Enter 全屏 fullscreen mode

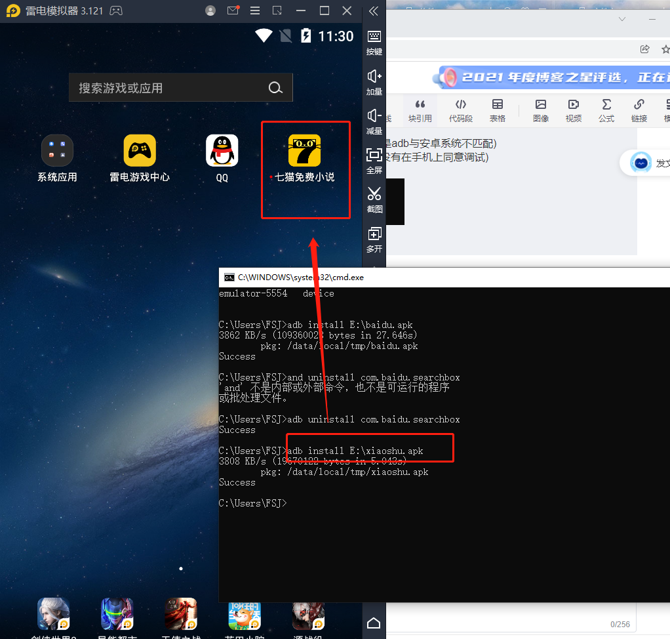374,161
